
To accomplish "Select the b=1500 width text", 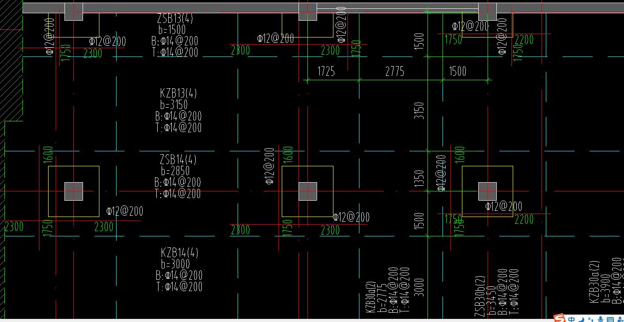I will pos(172,30).
